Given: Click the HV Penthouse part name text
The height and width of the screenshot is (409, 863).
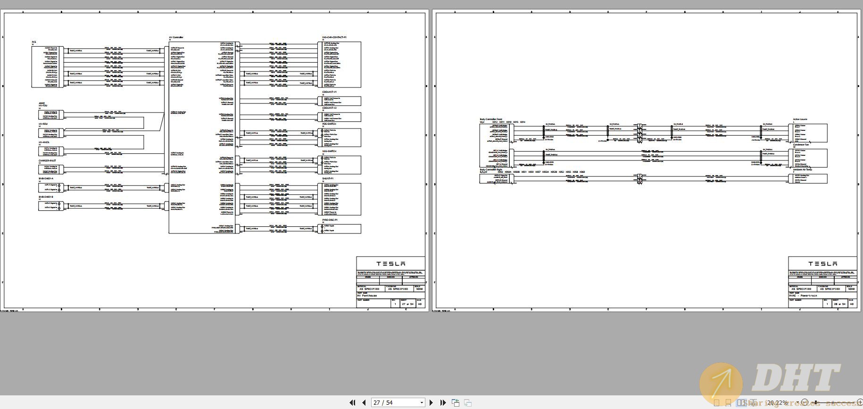Looking at the screenshot, I should 367,296.
